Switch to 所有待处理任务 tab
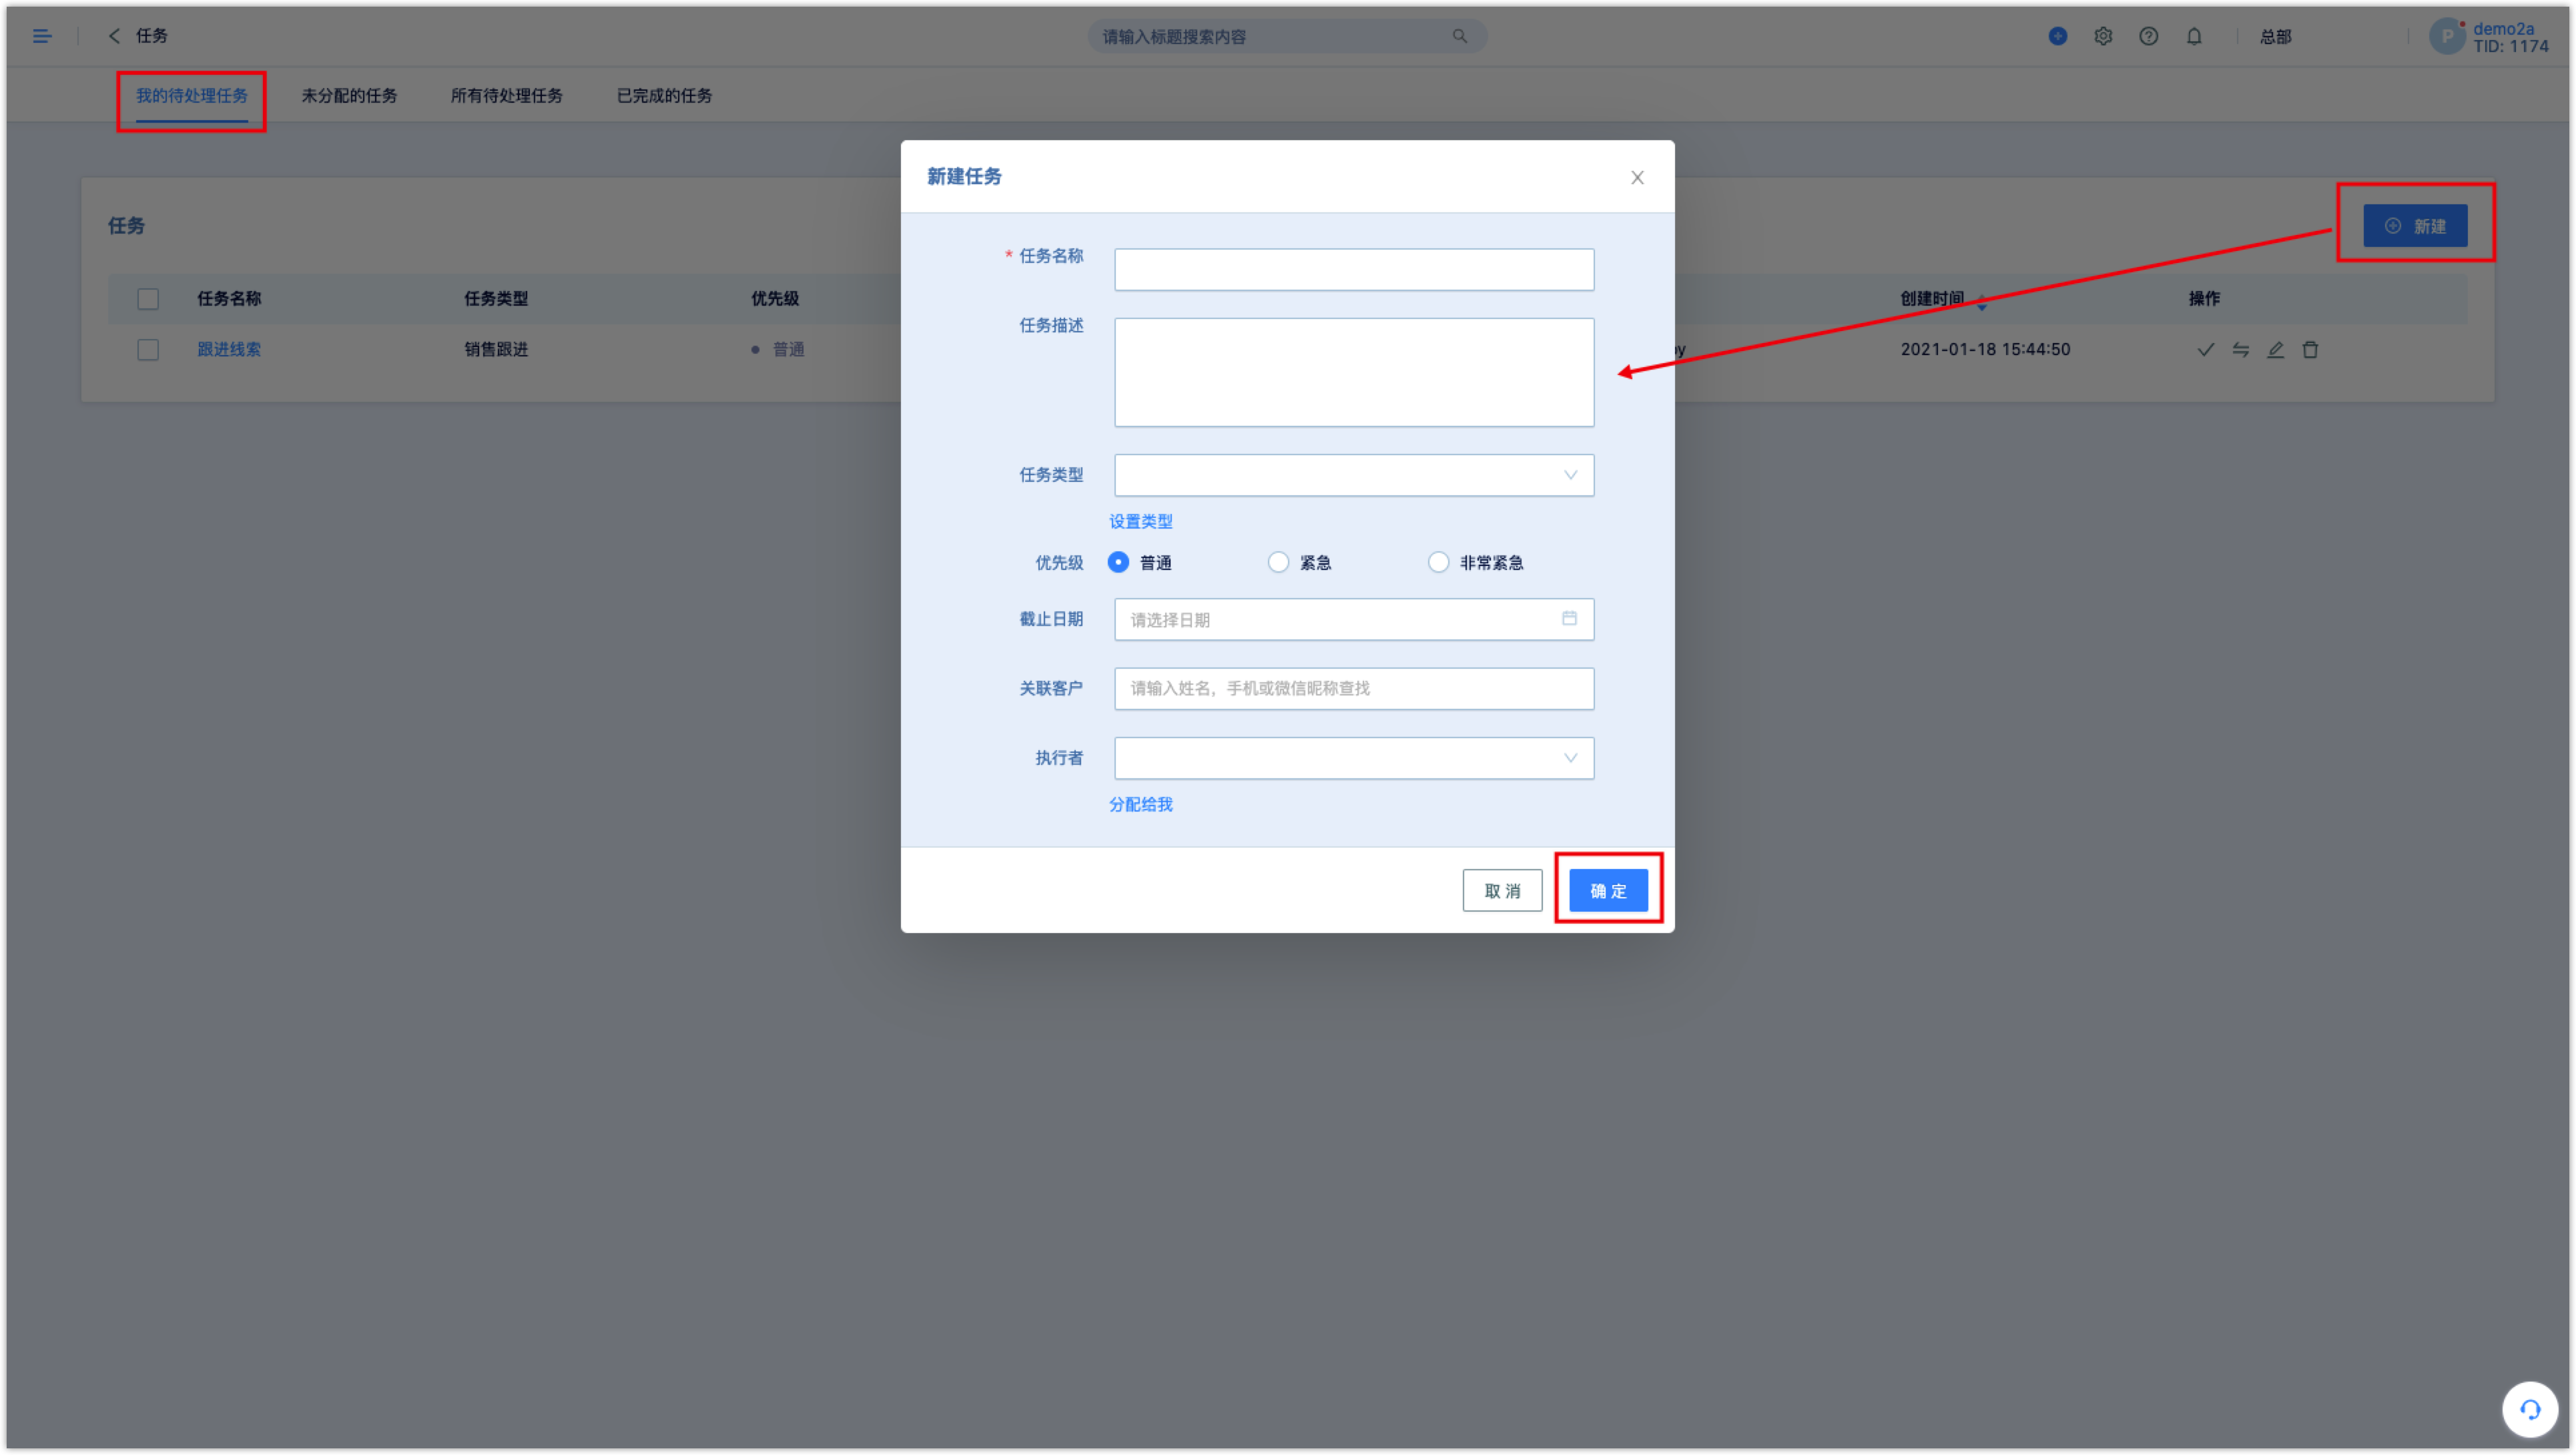This screenshot has height=1455, width=2576. click(506, 95)
